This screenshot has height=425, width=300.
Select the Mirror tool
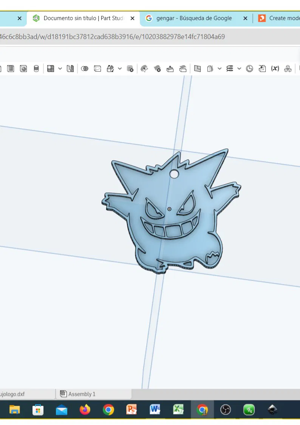point(70,68)
